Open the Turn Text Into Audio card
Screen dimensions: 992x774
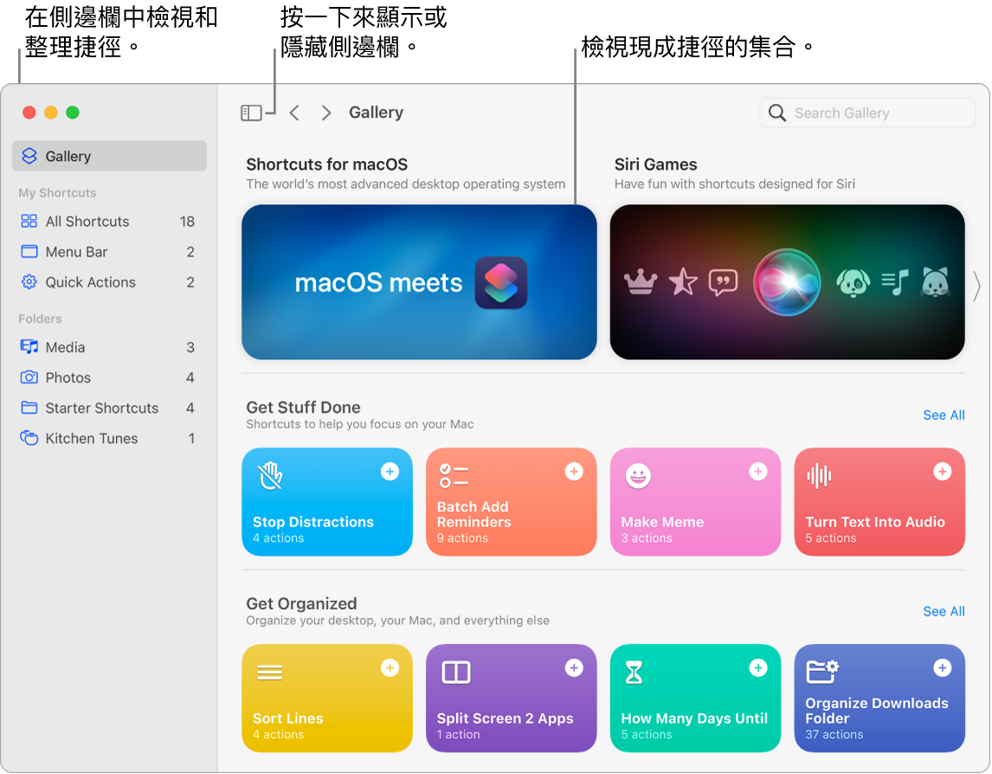[879, 502]
